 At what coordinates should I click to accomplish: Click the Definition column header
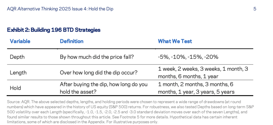tap(71, 41)
